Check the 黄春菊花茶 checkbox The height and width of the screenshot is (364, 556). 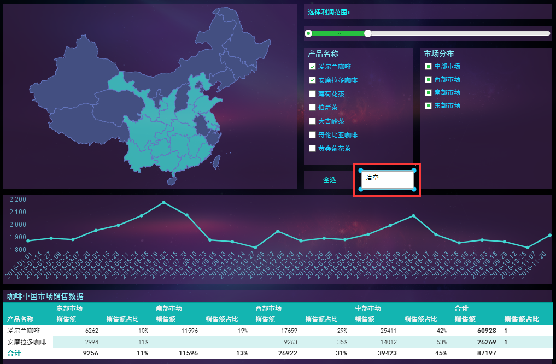(x=312, y=149)
